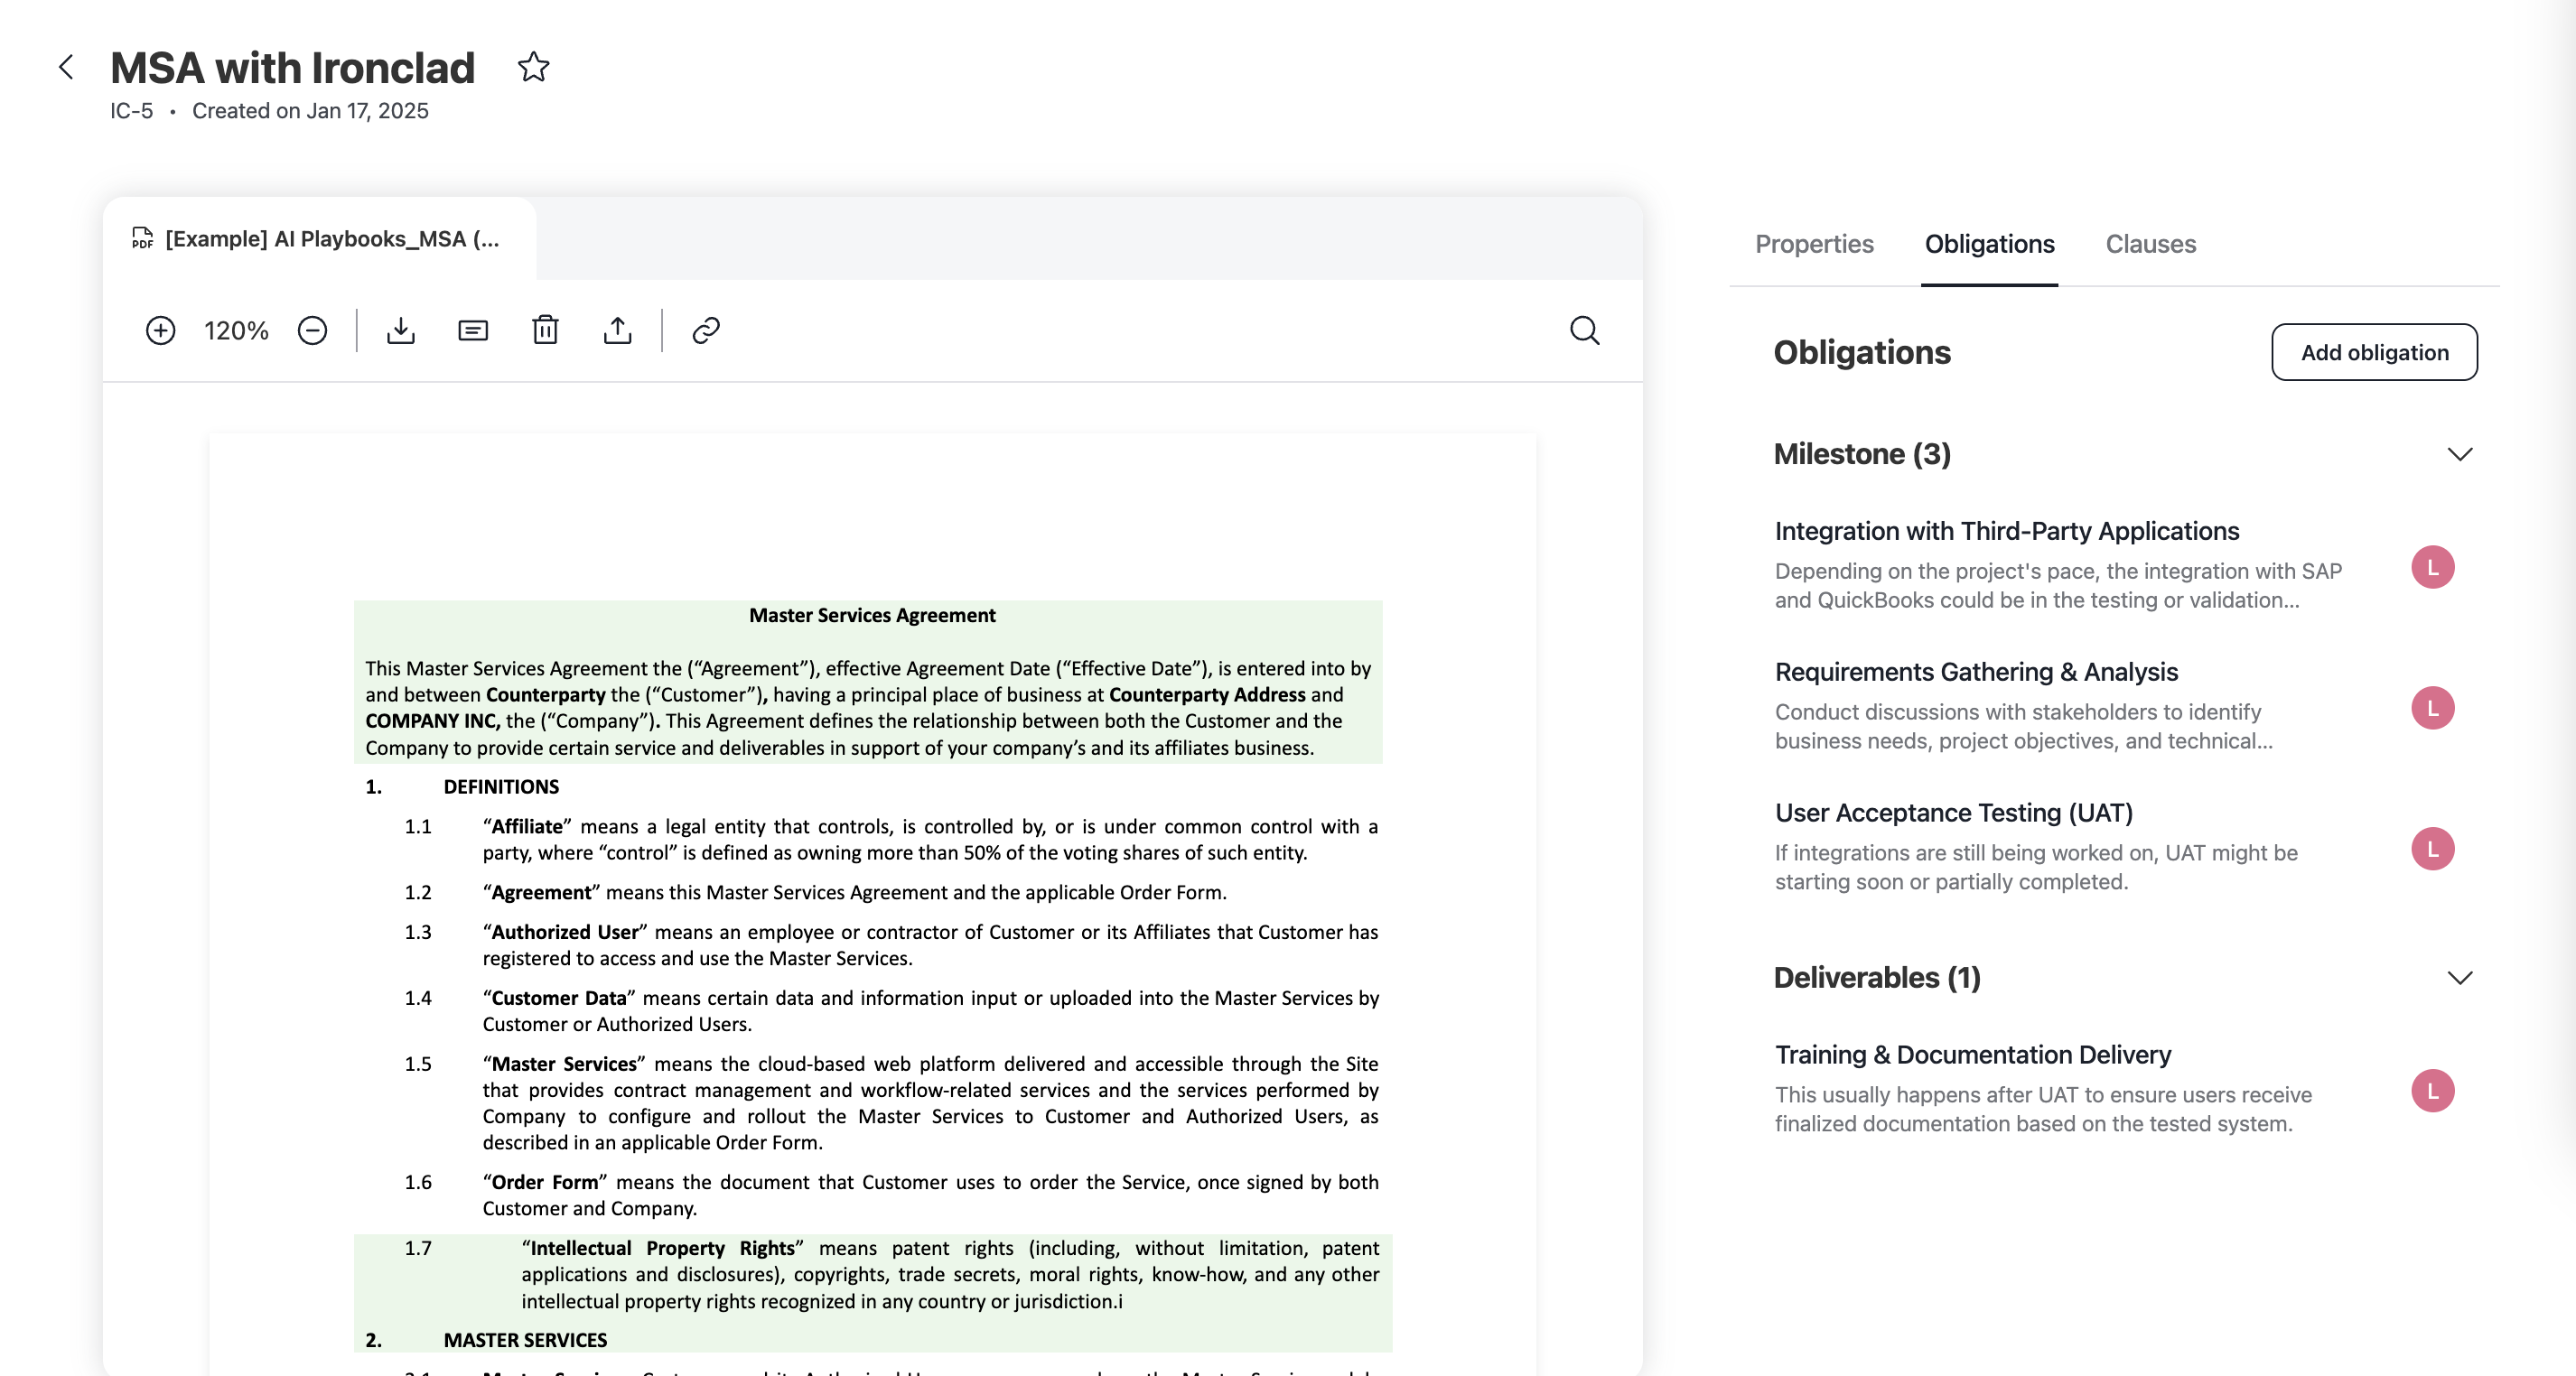2576x1376 pixels.
Task: Switch to the Properties tab
Action: (1814, 244)
